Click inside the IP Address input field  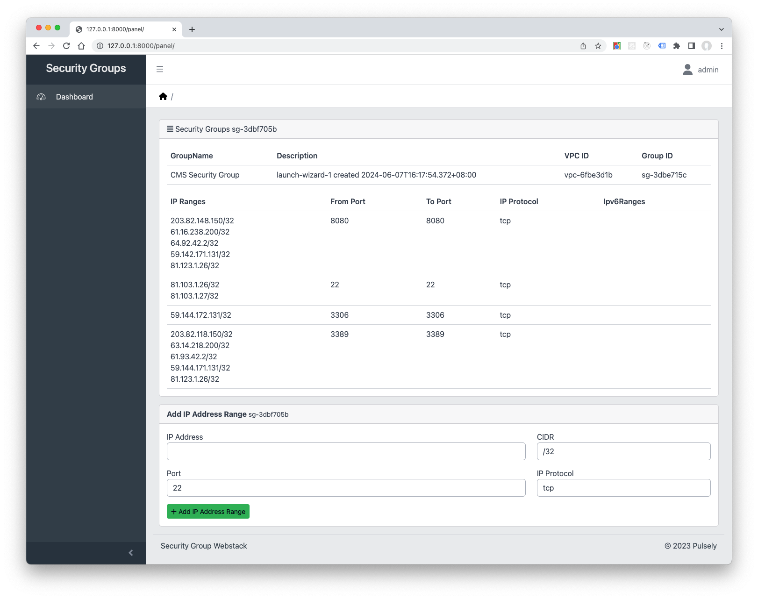[x=346, y=451]
